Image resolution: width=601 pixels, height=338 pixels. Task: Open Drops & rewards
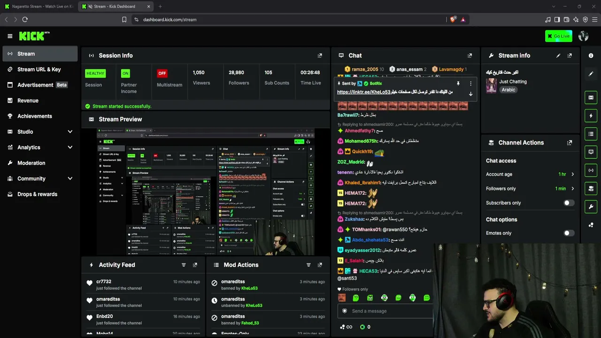tap(40, 194)
